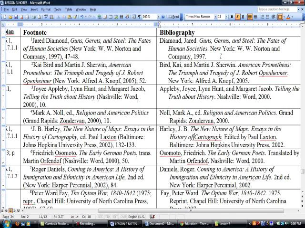The width and height of the screenshot is (305, 228).
Task: Click the Bullets list icon
Action: [268, 17]
